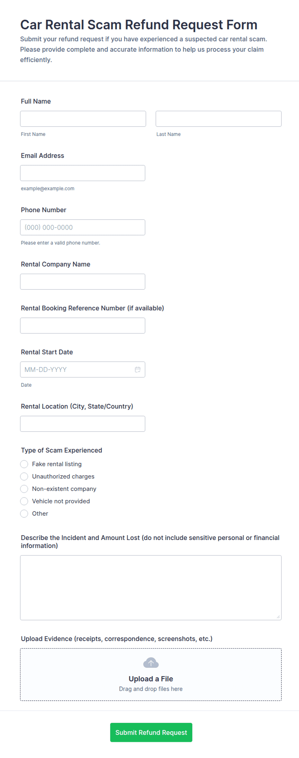This screenshot has width=299, height=758.
Task: Click the cloud upload icon
Action: [151, 663]
